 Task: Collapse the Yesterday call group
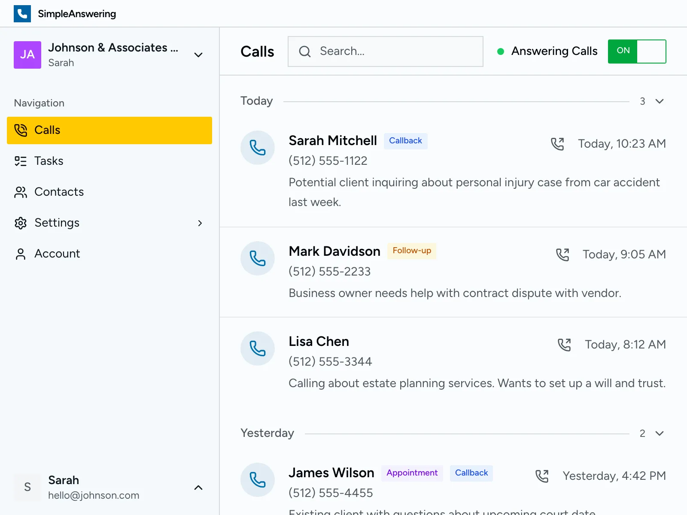click(659, 433)
